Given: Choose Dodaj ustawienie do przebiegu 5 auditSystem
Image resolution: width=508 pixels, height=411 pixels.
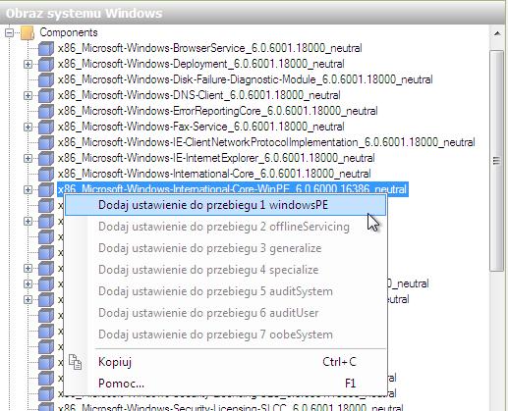Looking at the screenshot, I should coord(225,291).
